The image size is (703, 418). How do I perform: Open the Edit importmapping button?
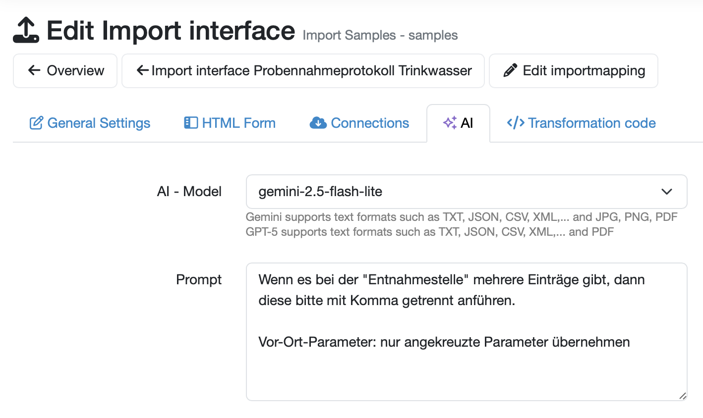tap(584, 71)
